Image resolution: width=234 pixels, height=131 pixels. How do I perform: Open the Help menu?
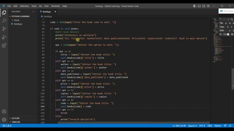pyautogui.click(x=64, y=6)
